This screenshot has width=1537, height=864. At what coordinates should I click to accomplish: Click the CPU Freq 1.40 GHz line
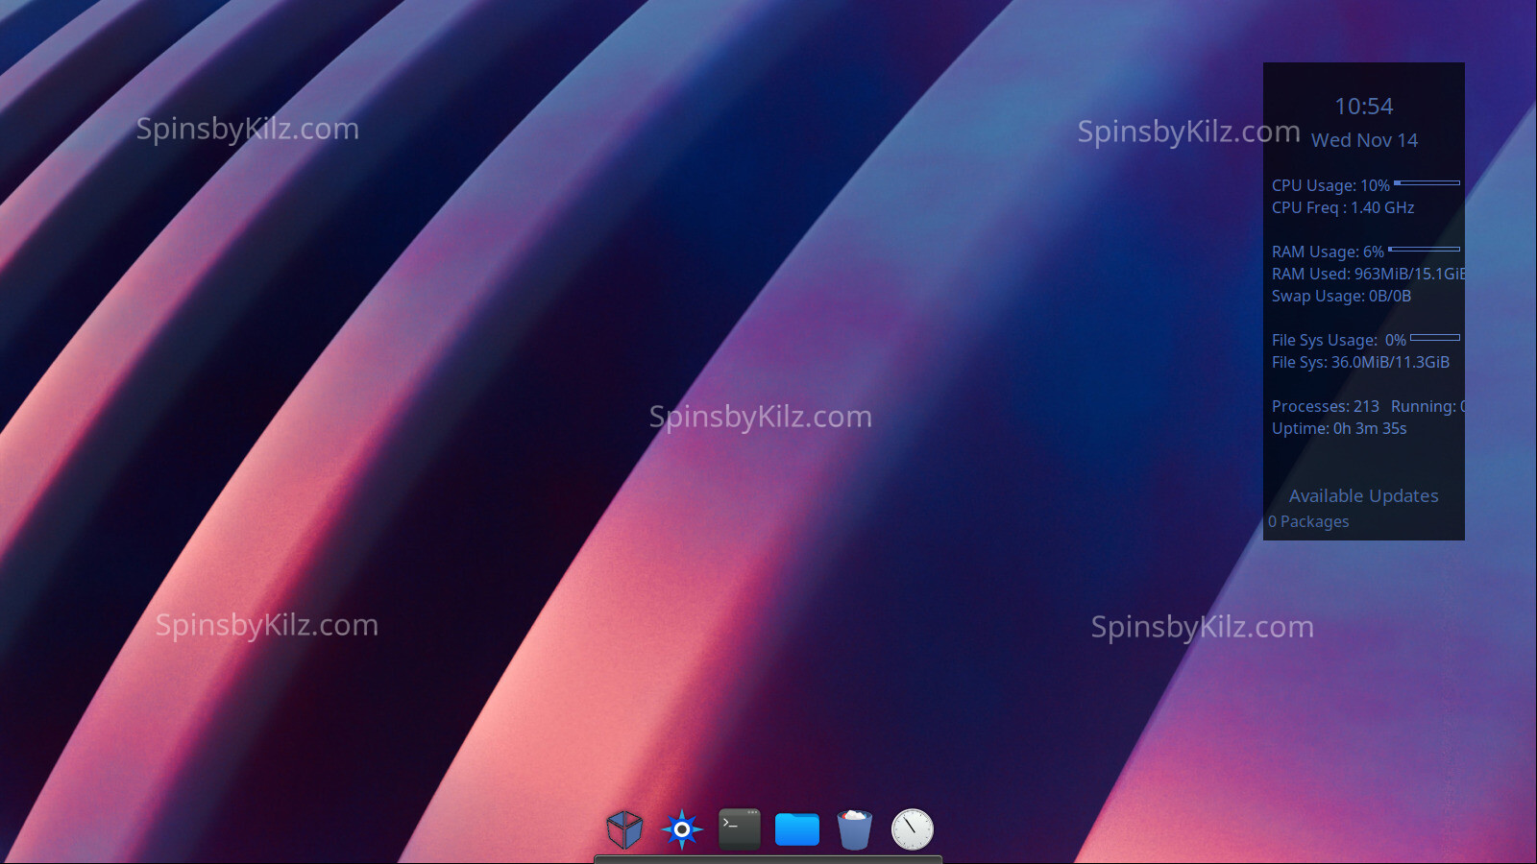point(1342,208)
